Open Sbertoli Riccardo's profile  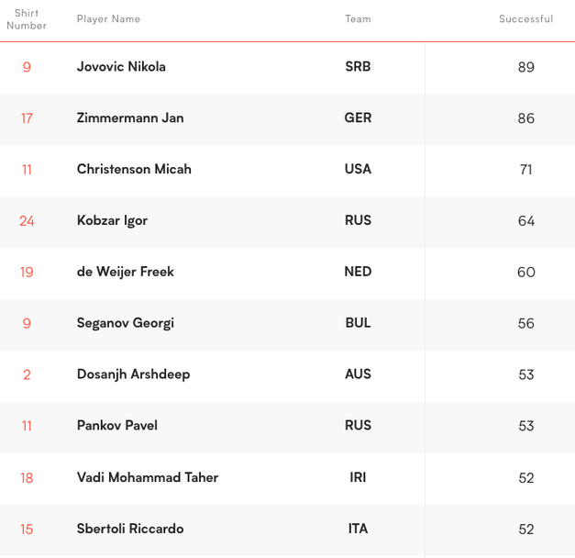tap(130, 530)
